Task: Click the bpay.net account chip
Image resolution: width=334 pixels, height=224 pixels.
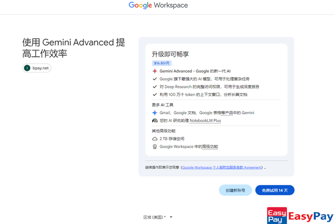Action: coord(37,68)
